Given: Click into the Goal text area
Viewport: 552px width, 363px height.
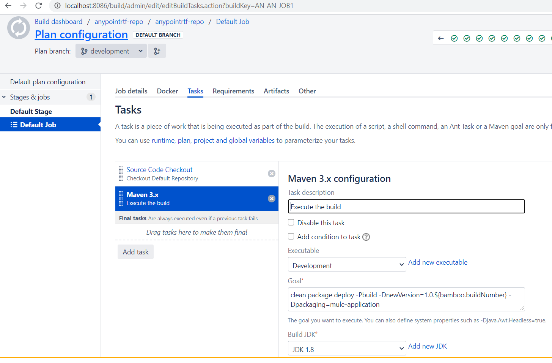Looking at the screenshot, I should coord(406,300).
